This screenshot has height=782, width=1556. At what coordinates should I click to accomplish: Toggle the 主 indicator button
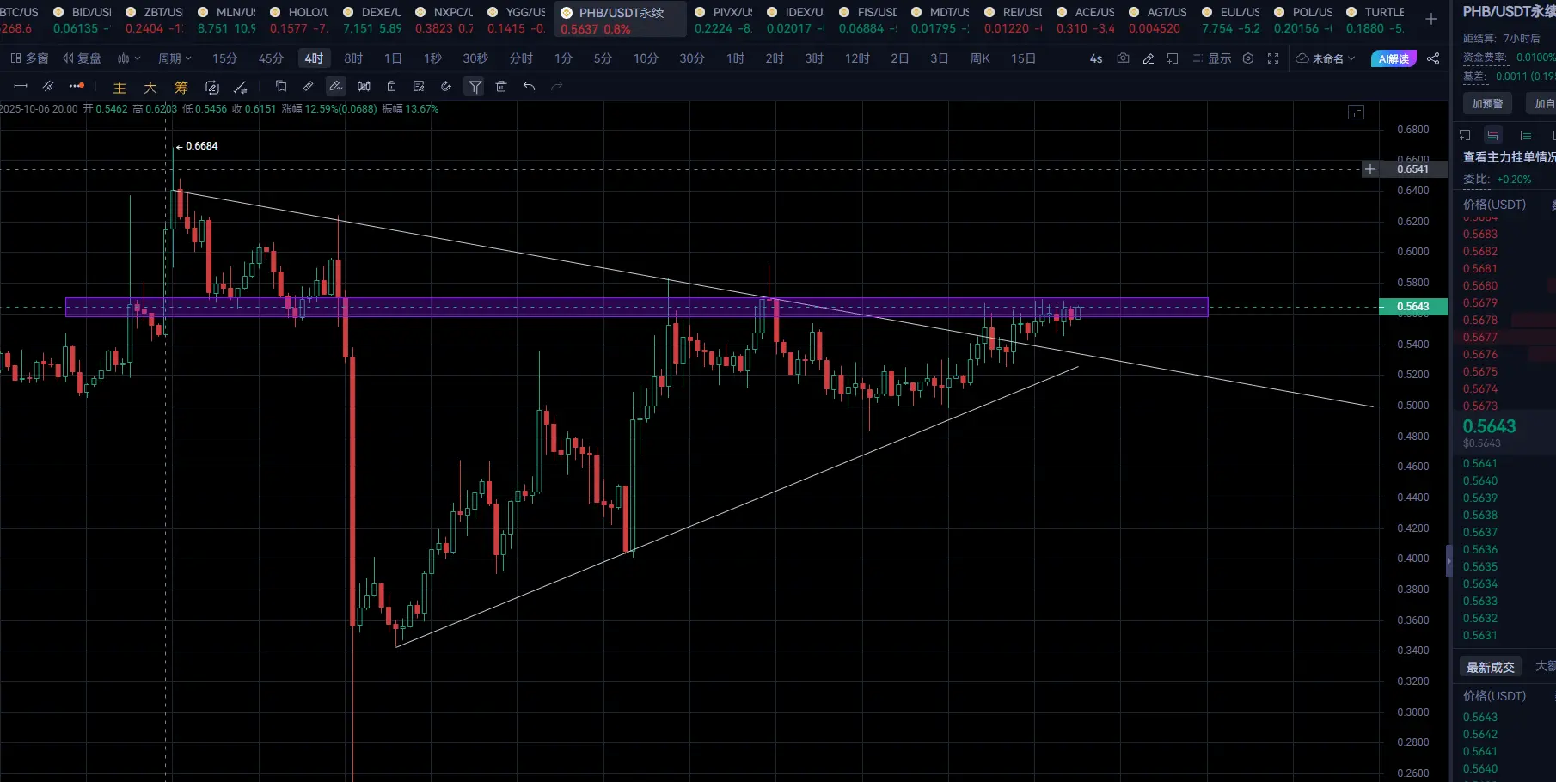click(x=119, y=88)
